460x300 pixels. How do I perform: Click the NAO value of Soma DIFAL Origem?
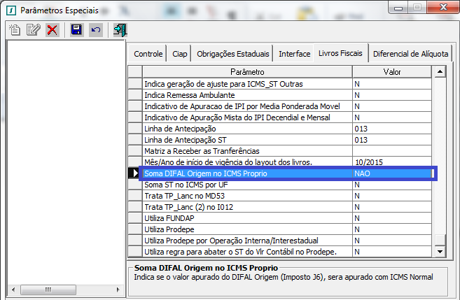392,173
